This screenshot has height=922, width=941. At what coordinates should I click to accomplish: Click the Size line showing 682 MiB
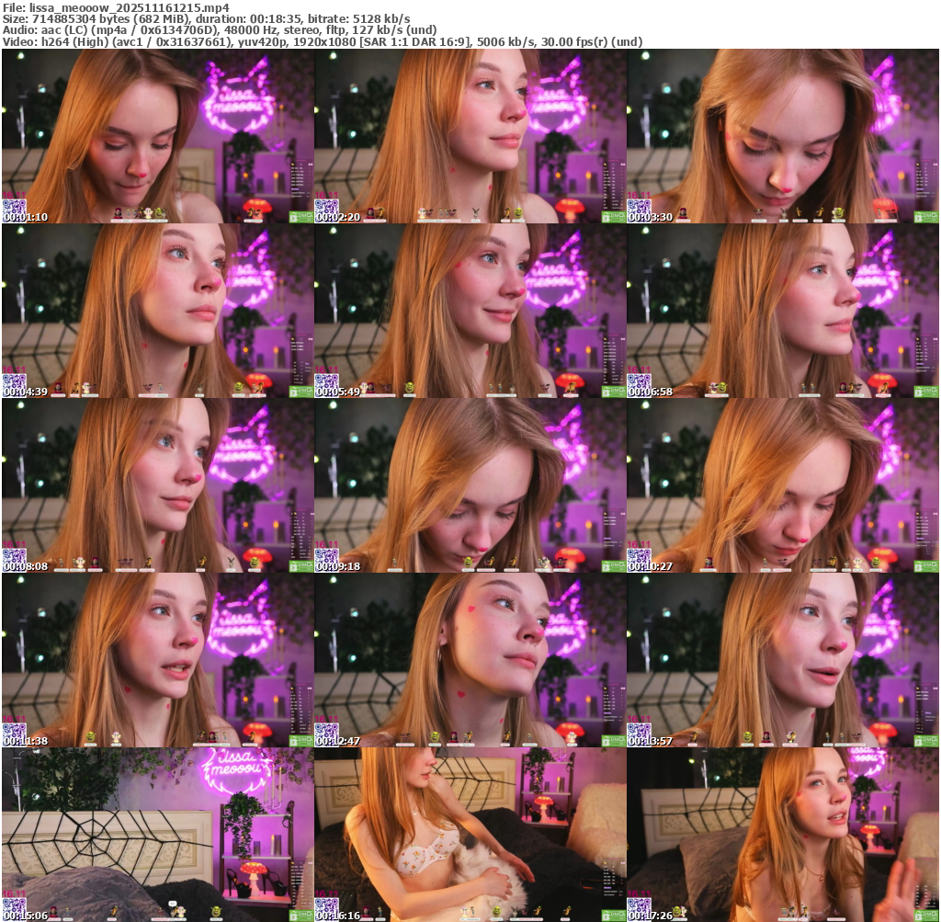207,19
